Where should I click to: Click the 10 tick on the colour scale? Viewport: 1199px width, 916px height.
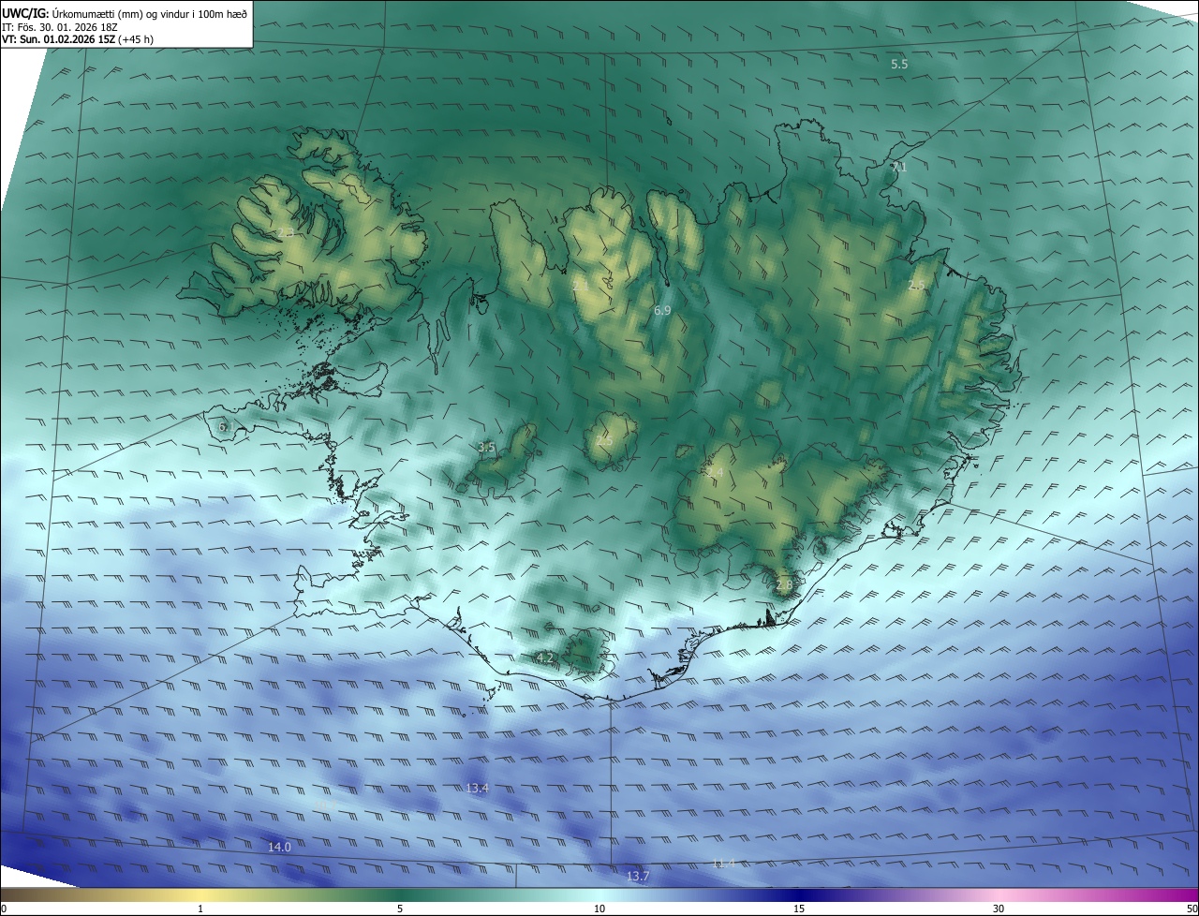[599, 909]
